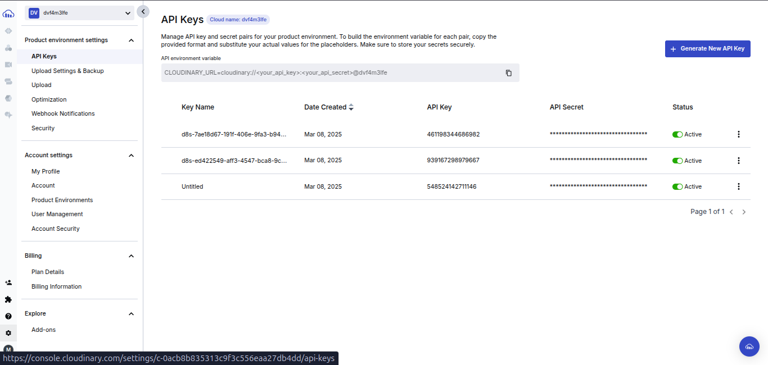Click the API Key column header
The image size is (768, 365).
[x=439, y=107]
